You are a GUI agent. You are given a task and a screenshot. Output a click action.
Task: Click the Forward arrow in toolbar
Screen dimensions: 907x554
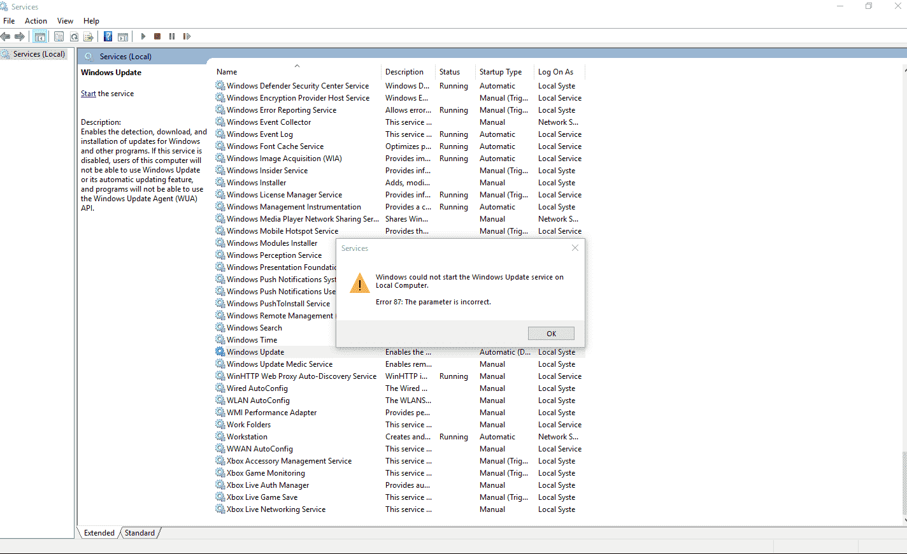pos(20,36)
